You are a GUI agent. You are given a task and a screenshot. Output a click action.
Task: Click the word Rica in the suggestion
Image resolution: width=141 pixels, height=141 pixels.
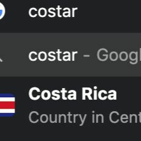99,94
